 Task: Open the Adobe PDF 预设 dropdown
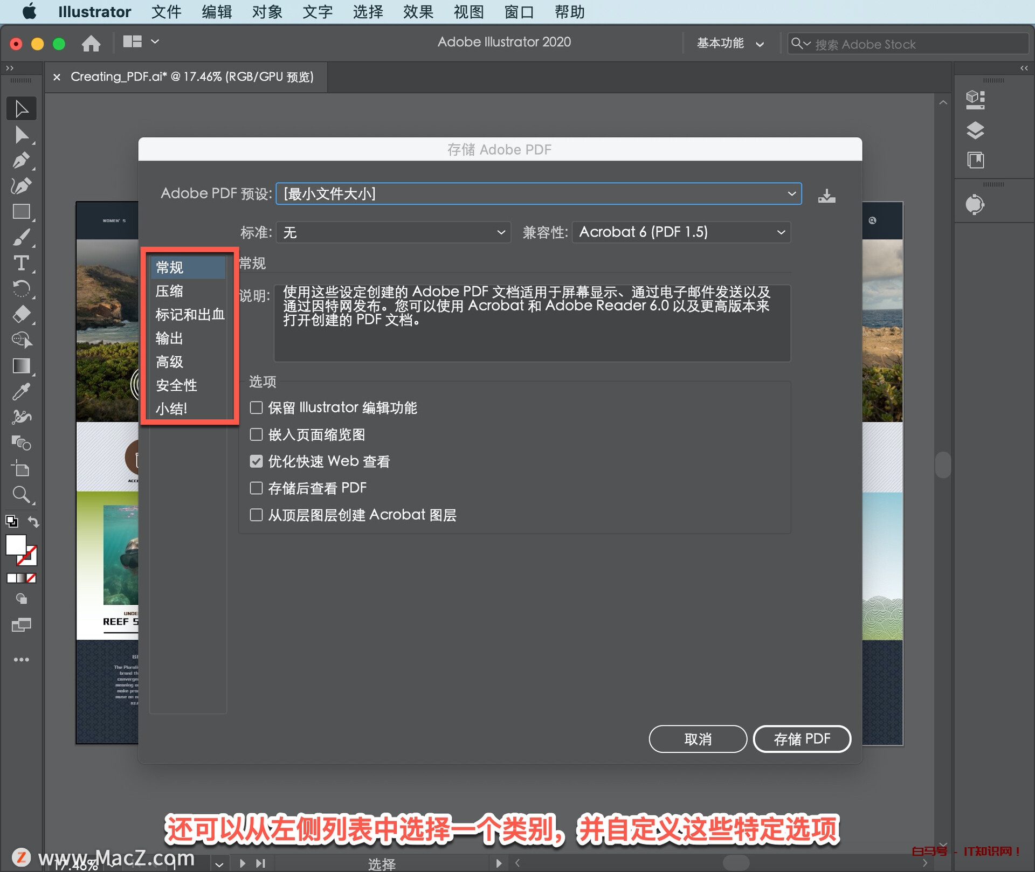pos(538,193)
